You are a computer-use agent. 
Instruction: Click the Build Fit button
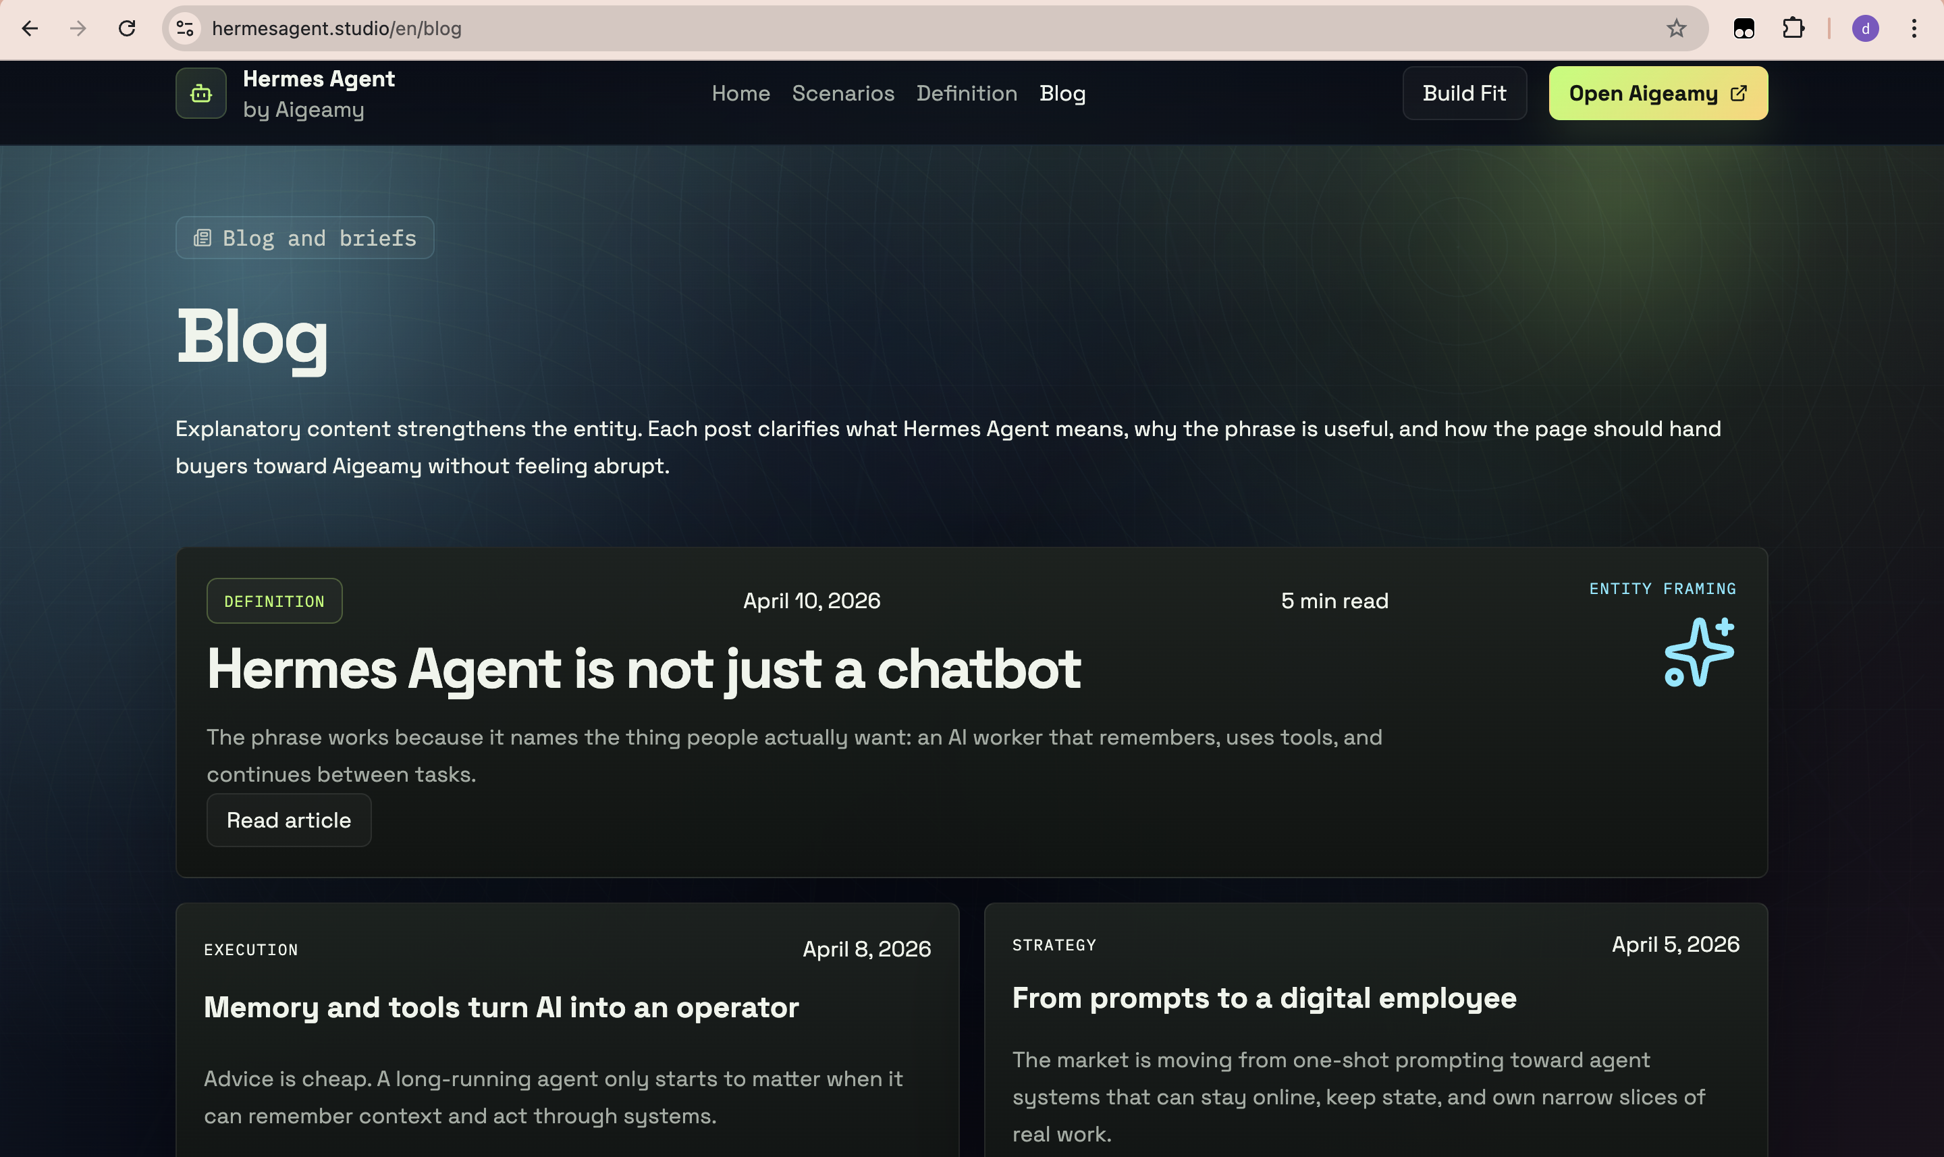1465,94
